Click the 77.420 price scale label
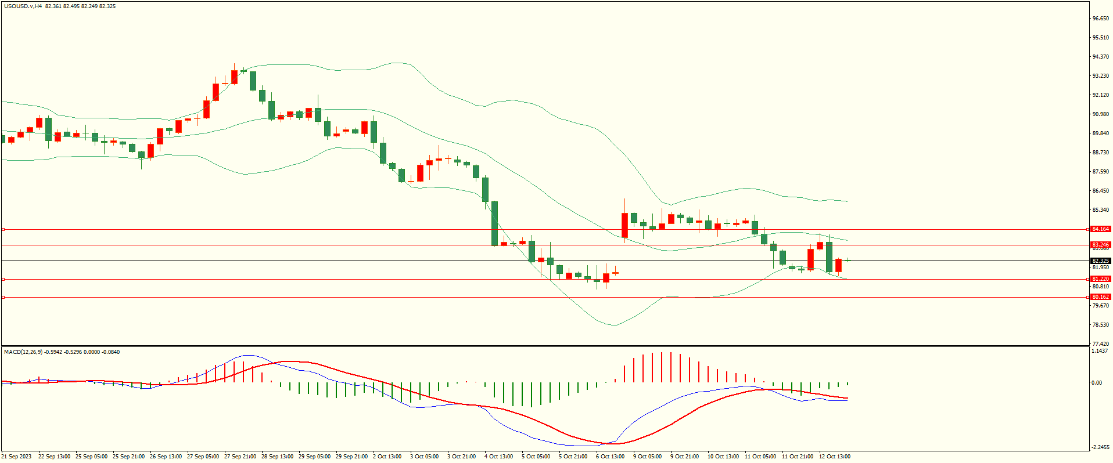 [1100, 344]
